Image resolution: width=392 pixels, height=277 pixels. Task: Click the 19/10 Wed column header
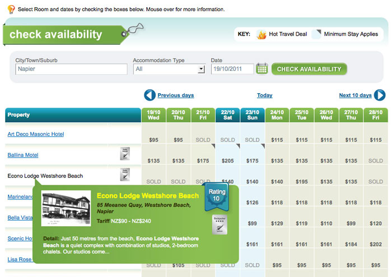pos(153,115)
